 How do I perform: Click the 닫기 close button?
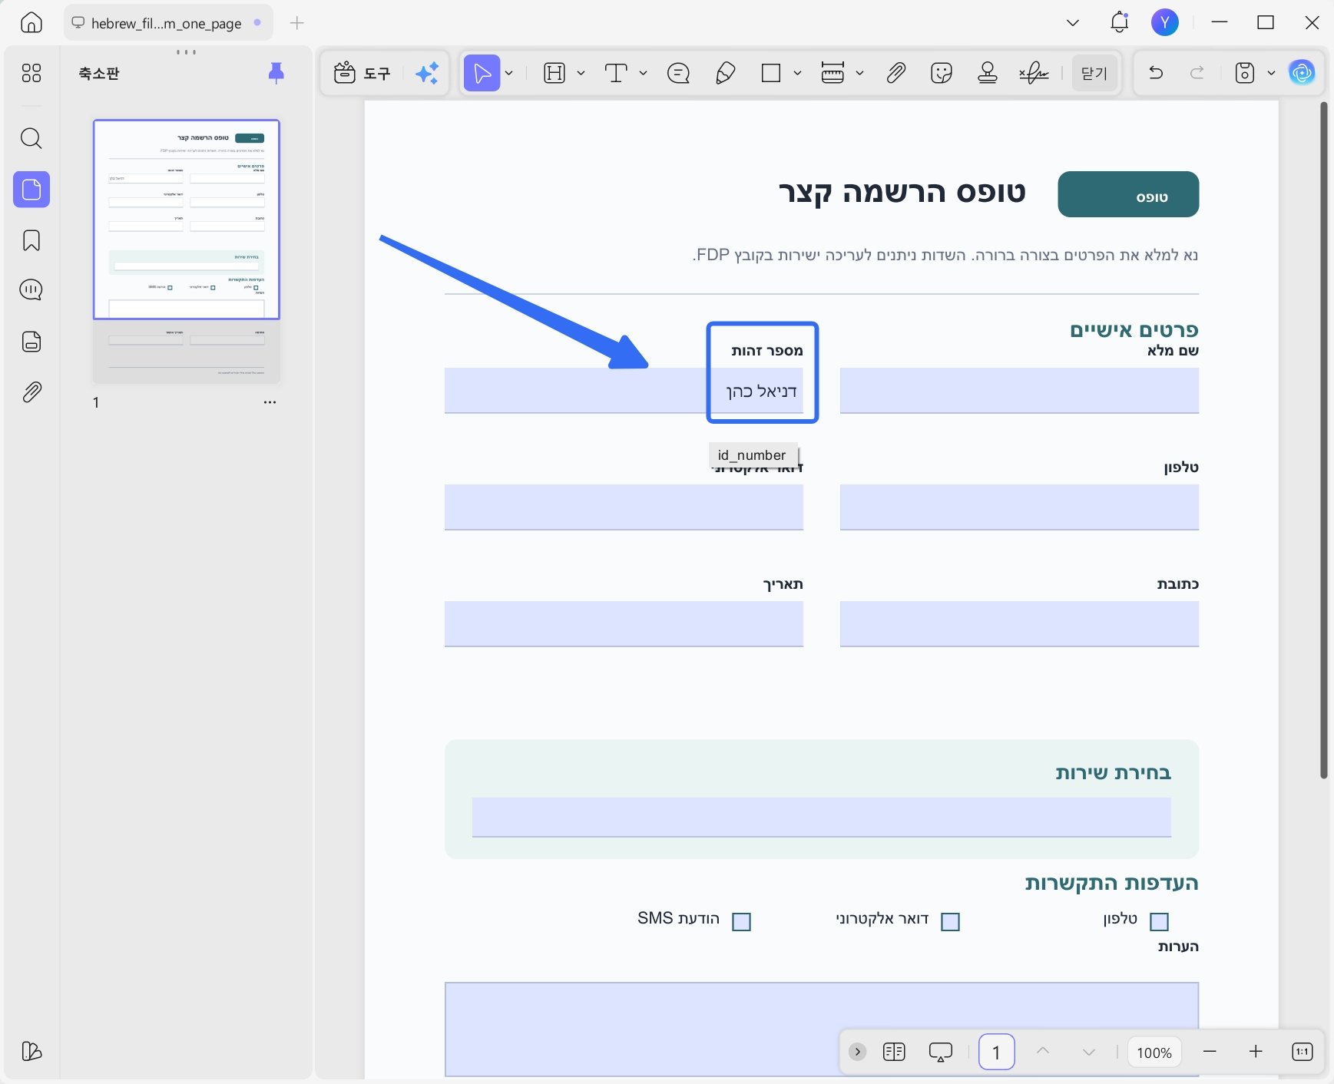[1094, 73]
